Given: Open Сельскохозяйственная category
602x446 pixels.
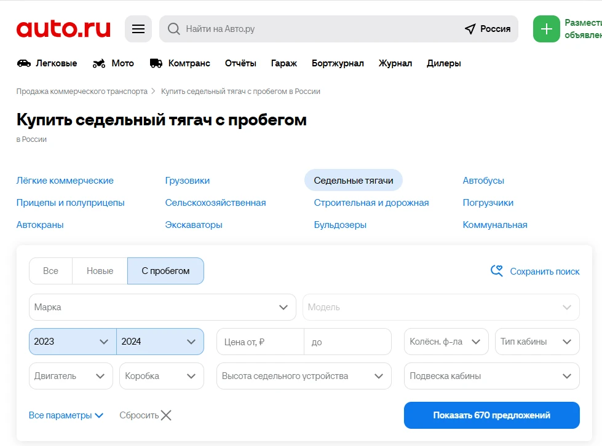Looking at the screenshot, I should [x=215, y=203].
